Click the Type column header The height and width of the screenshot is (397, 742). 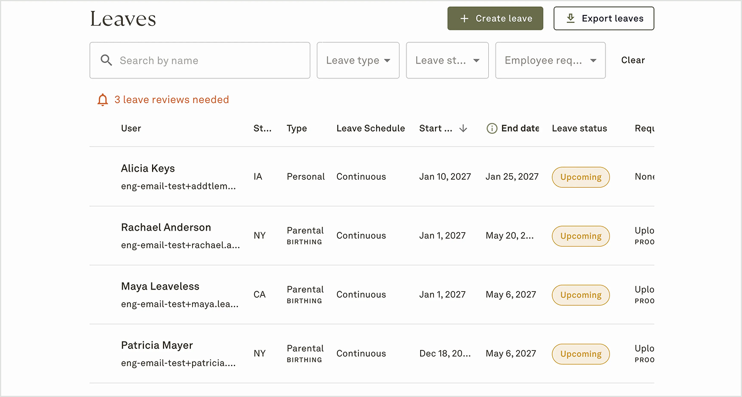(297, 129)
